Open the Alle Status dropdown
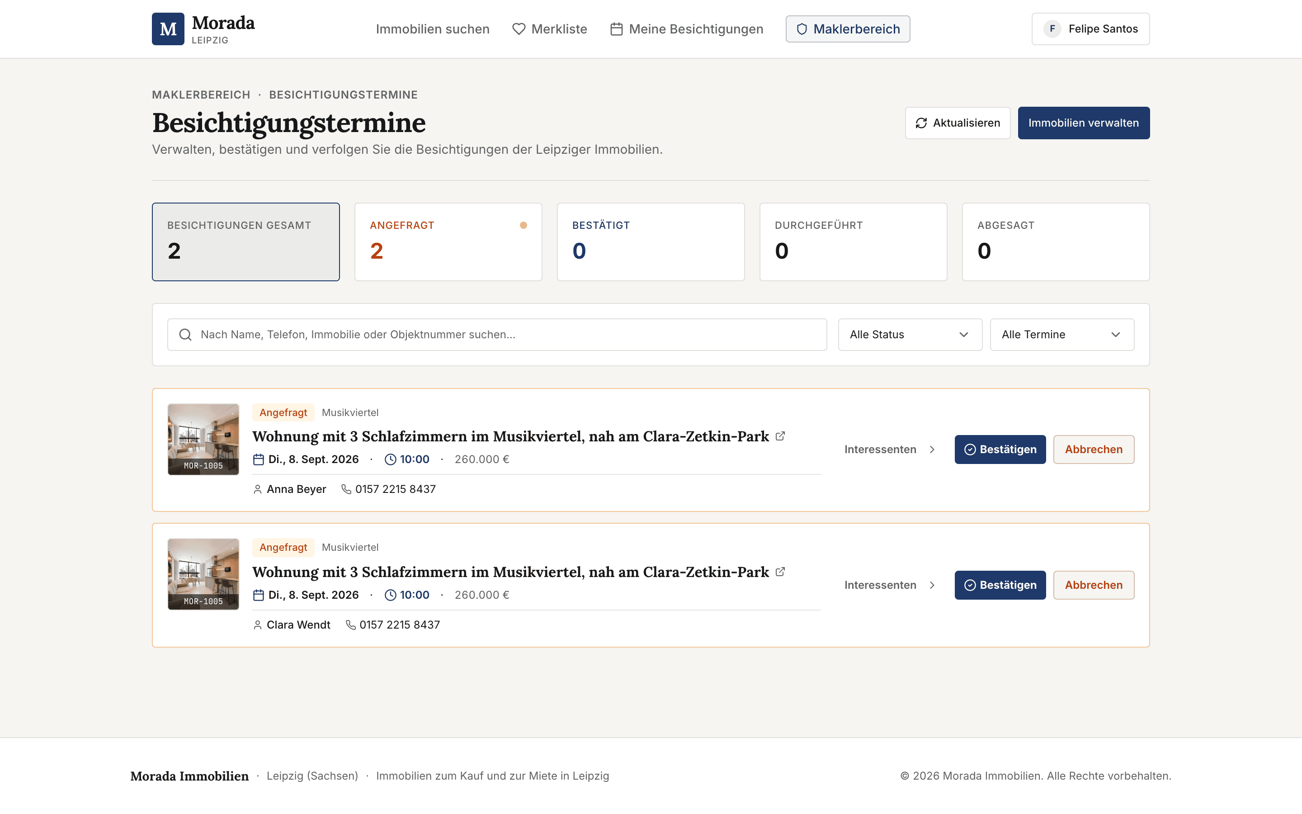The image size is (1302, 814). tap(910, 335)
